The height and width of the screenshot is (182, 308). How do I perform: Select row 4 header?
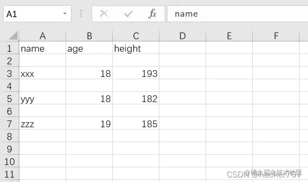tap(9, 86)
